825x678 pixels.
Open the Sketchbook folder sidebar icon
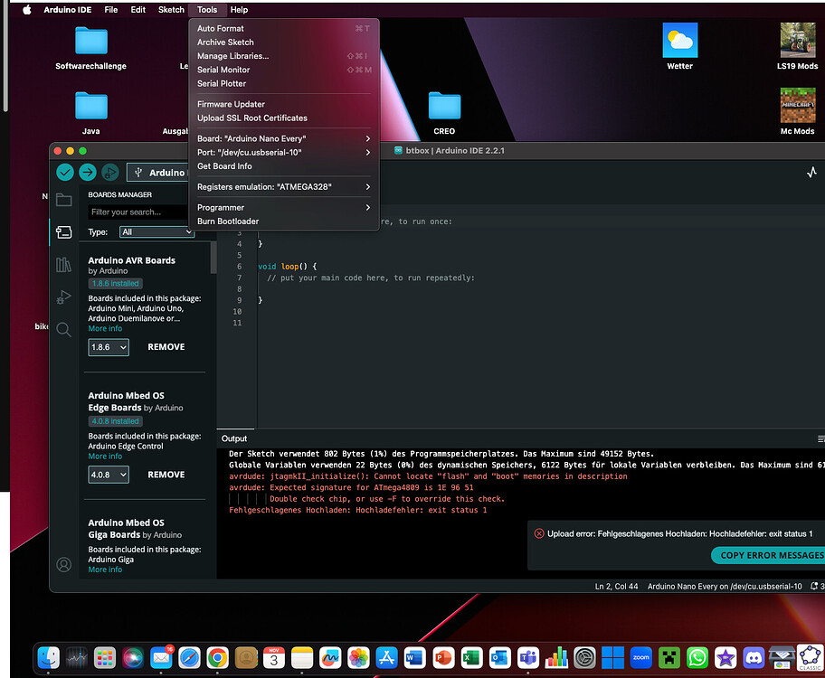(x=63, y=200)
